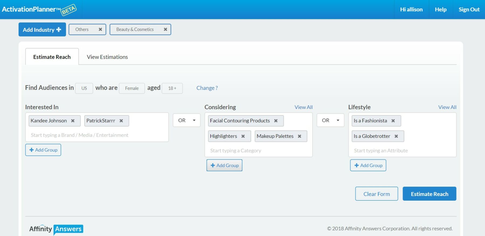Click the Add Industry button

[42, 29]
